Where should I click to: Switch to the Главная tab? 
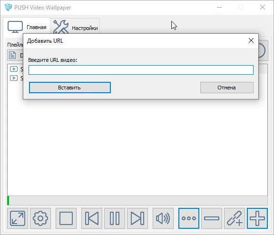tap(27, 27)
